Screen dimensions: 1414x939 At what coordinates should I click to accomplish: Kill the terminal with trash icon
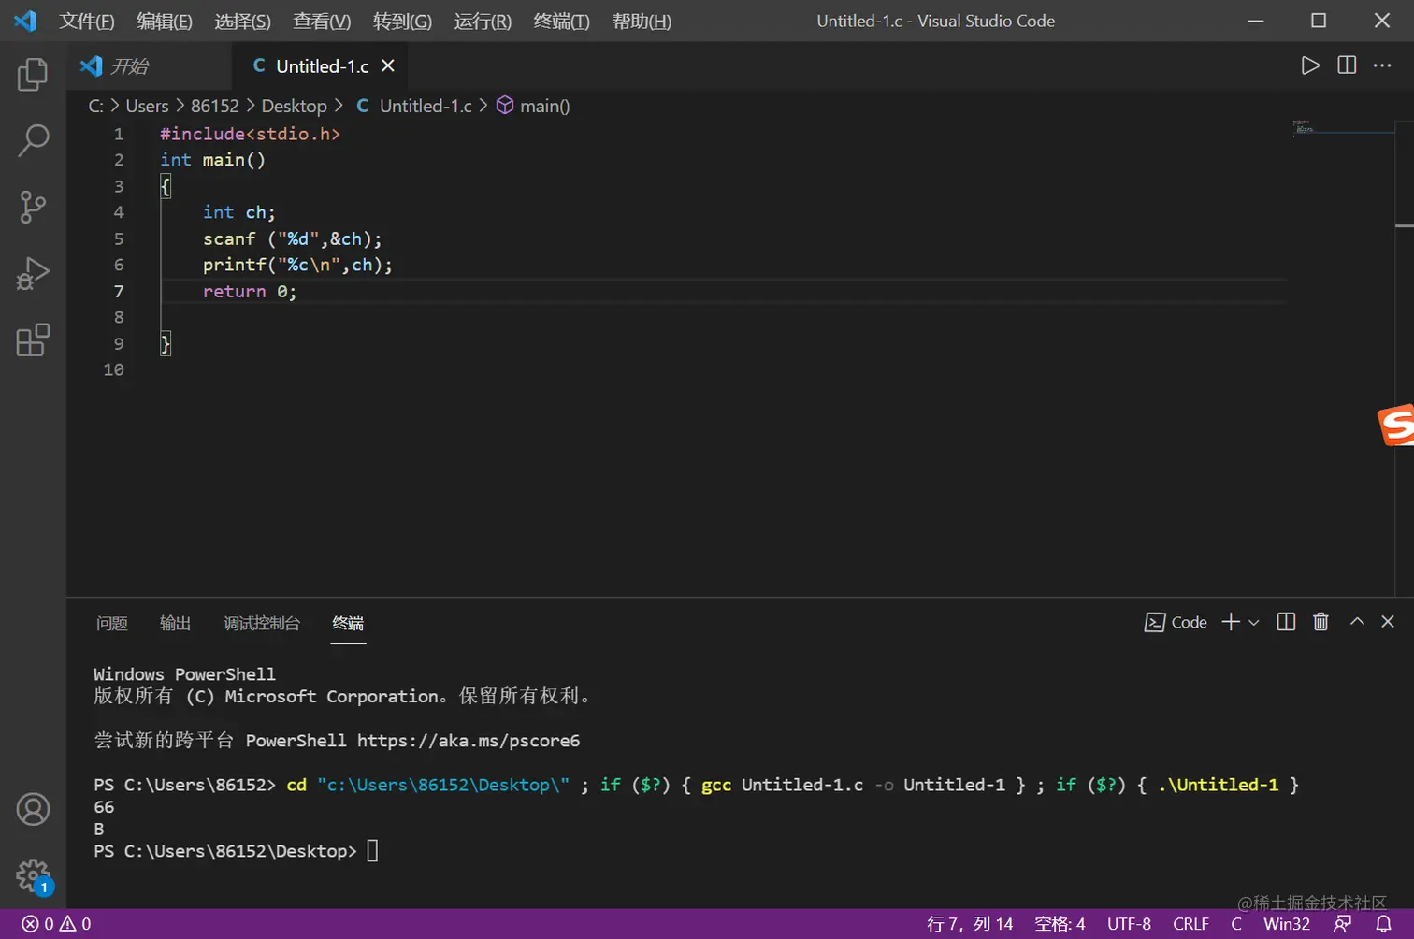click(1320, 622)
